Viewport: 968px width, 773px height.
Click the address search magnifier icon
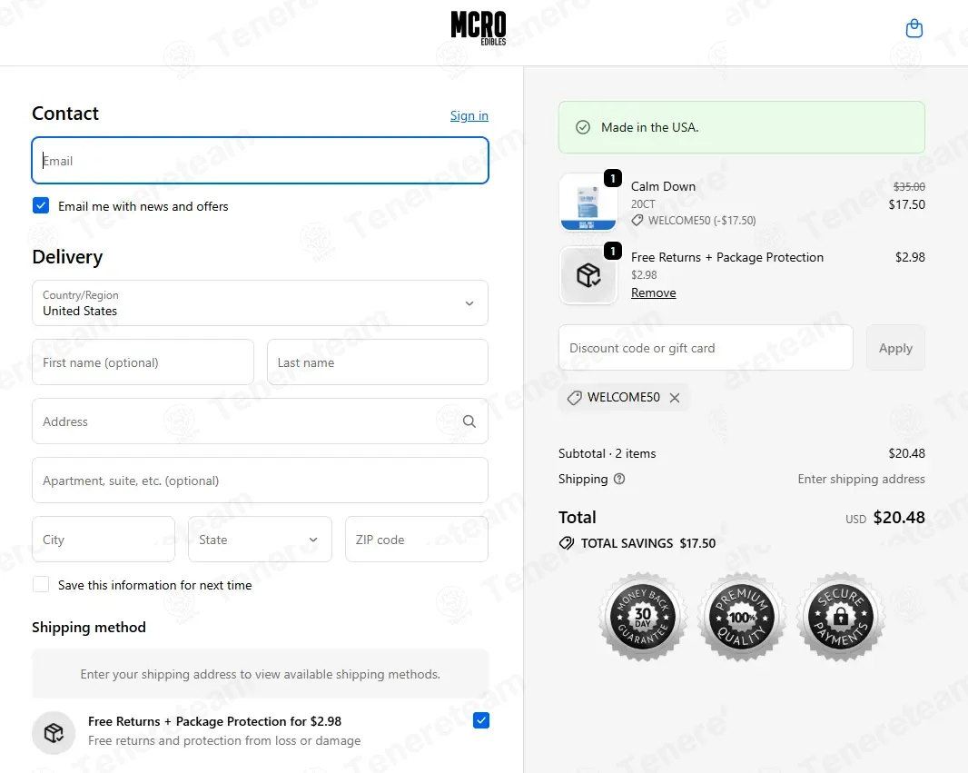469,421
